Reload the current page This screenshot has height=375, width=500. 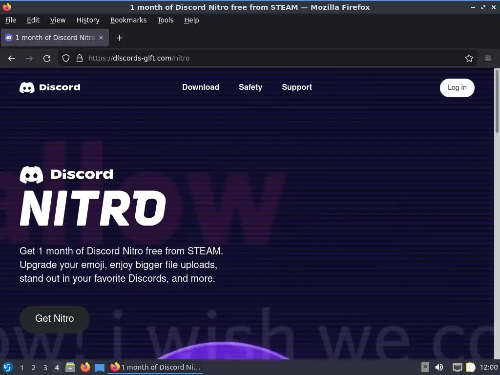pyautogui.click(x=47, y=59)
